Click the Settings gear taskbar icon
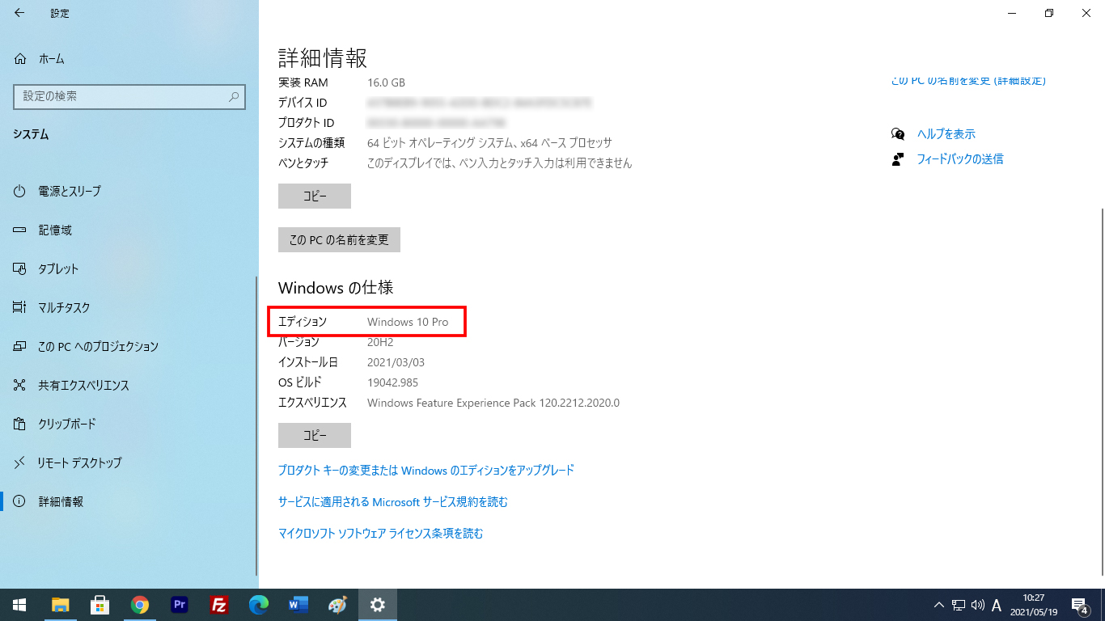 coord(378,605)
